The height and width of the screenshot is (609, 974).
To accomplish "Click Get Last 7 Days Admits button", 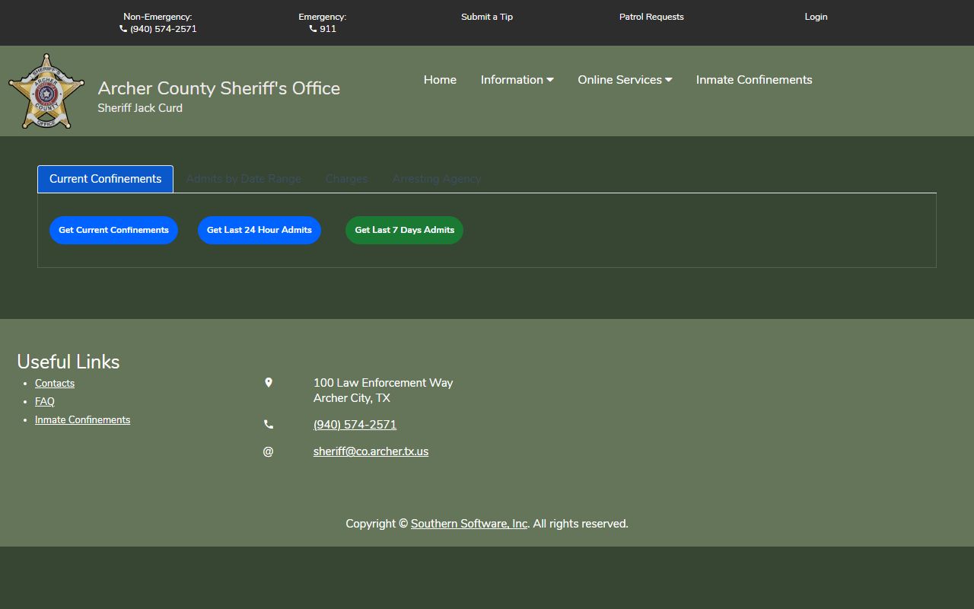I will (x=404, y=230).
